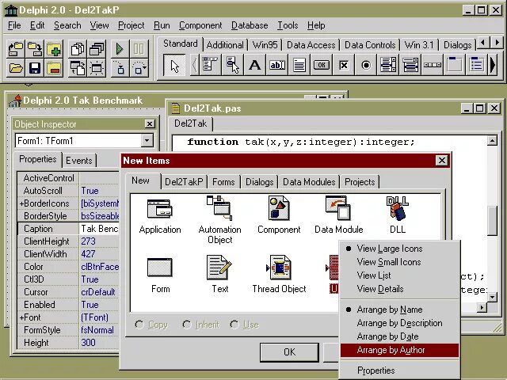Select the MainMenu component icon

coord(210,65)
